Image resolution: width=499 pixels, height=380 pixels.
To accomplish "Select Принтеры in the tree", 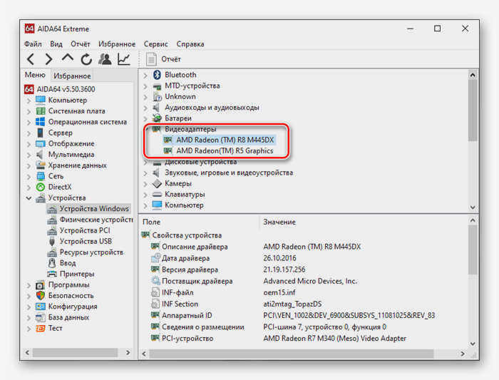I will [x=71, y=274].
